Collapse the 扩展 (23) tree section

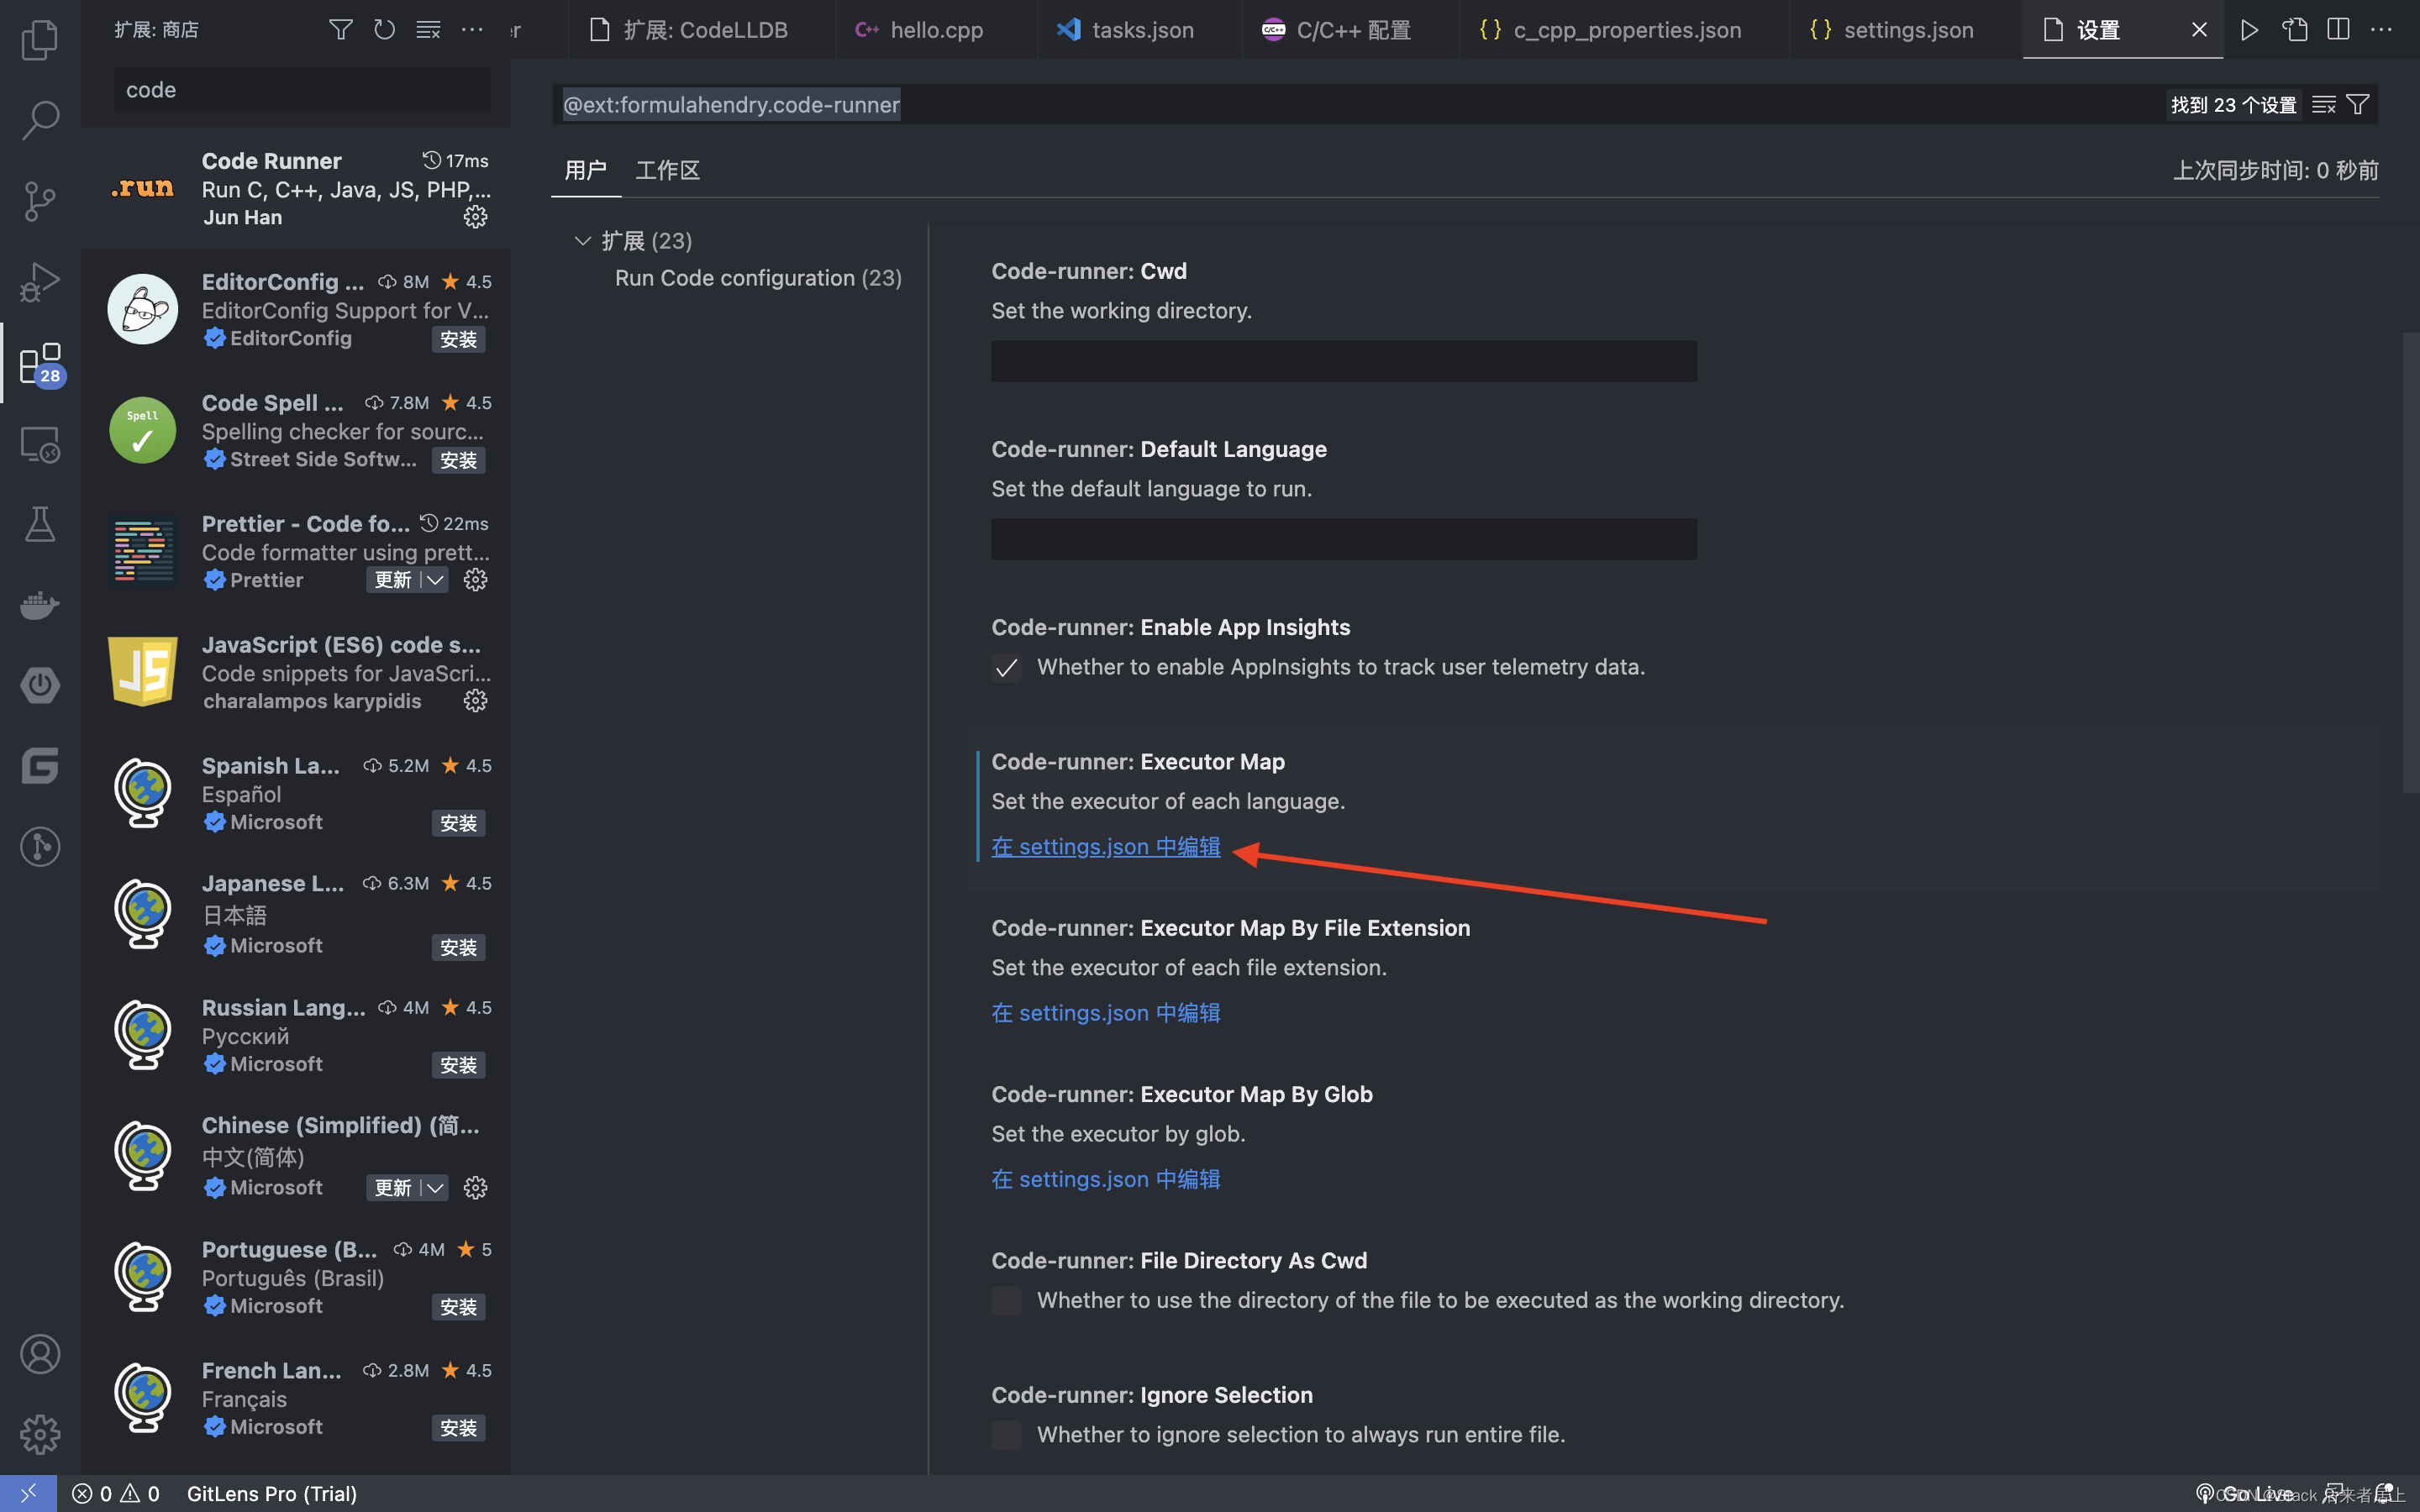(x=583, y=241)
